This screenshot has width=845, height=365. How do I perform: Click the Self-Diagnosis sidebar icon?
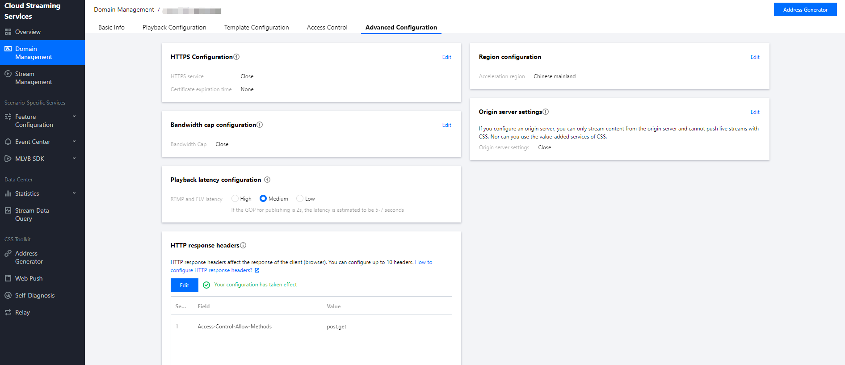8,295
